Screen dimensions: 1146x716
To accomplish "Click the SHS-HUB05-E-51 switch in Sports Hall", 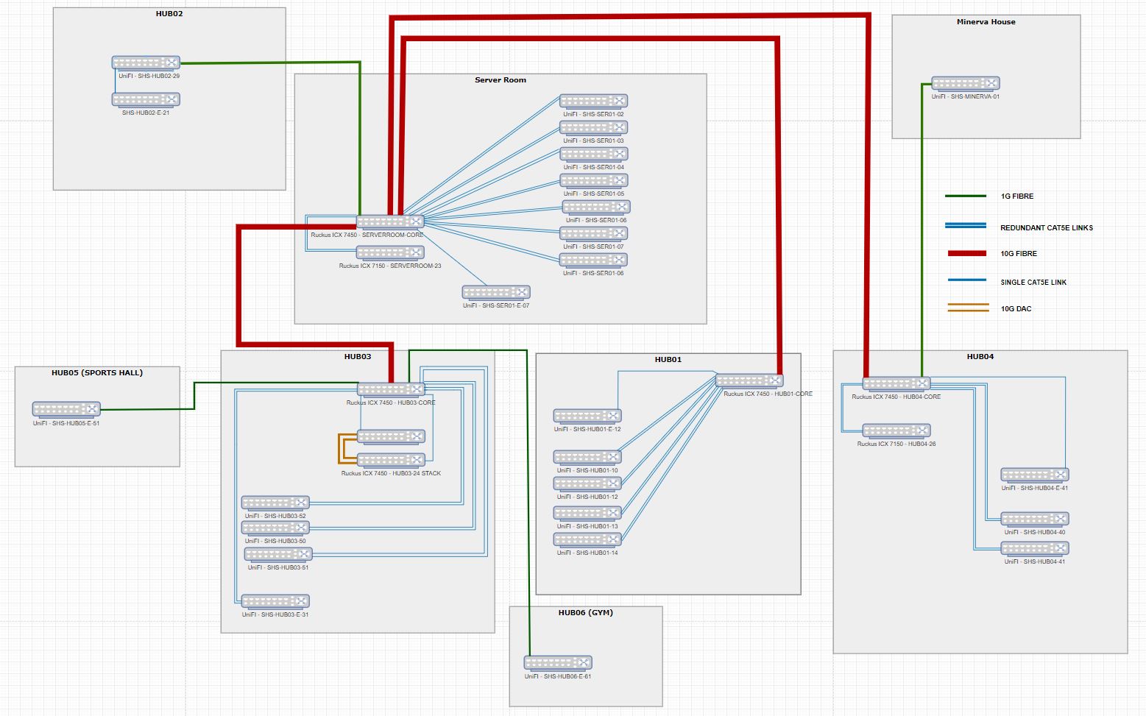I will [66, 409].
